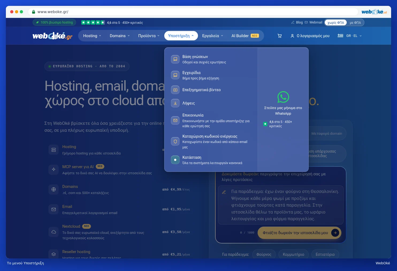Open the shopping cart icon

(280, 36)
